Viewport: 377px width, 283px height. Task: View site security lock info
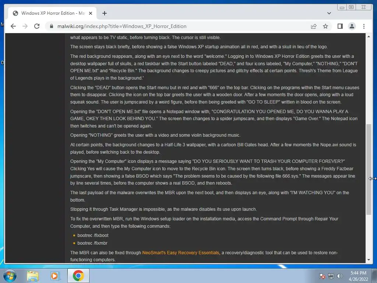click(51, 26)
